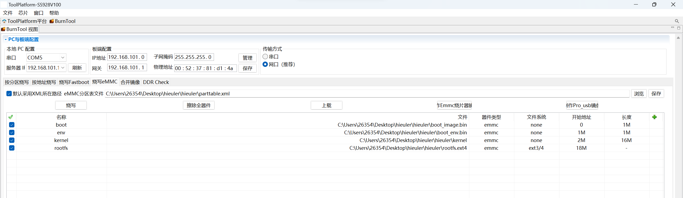Click the BurnTool 视图 tab icon
683x198 pixels.
pos(3,29)
